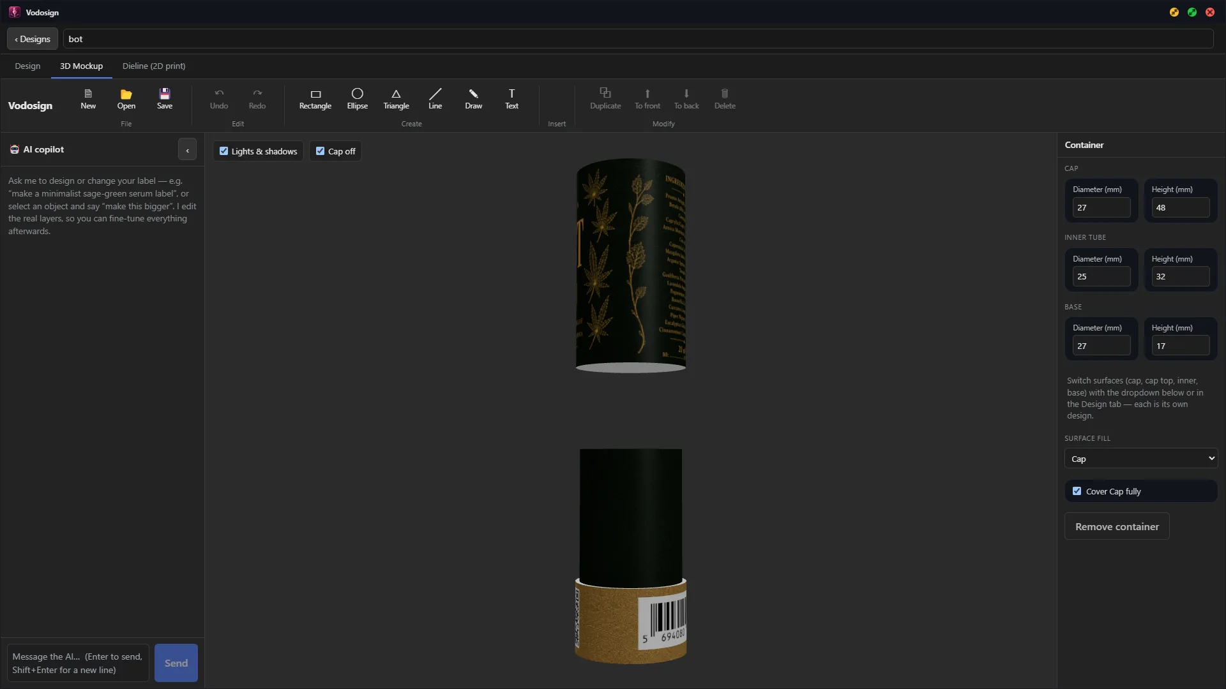Switch to the Design tab
Image resolution: width=1226 pixels, height=689 pixels.
click(x=27, y=66)
